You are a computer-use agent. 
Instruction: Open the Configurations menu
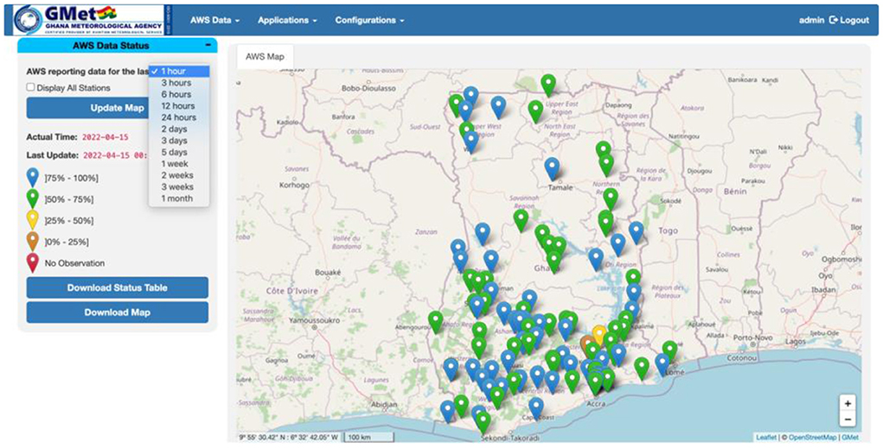(x=369, y=20)
